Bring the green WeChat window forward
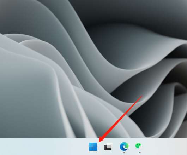187x155 pixels. (139, 146)
